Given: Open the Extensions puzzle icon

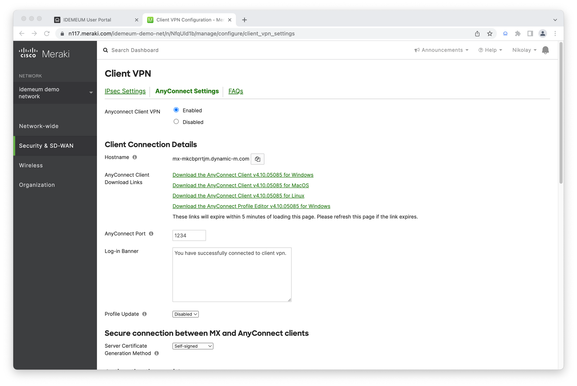Looking at the screenshot, I should (518, 33).
